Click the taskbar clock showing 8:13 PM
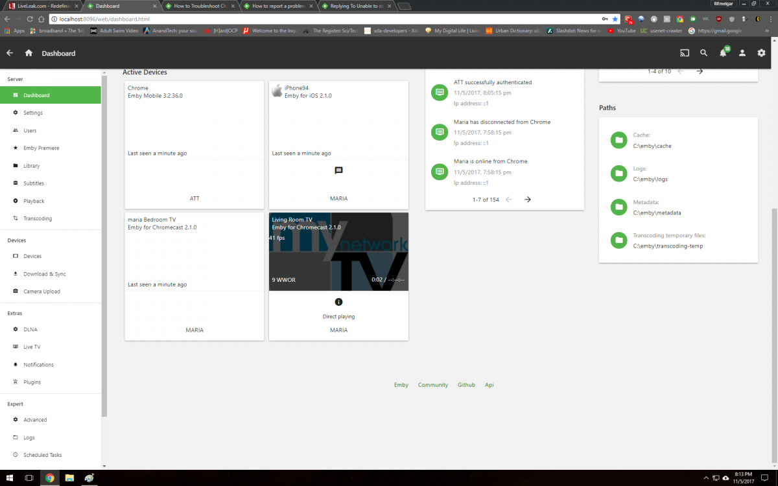The height and width of the screenshot is (486, 778). pos(744,478)
